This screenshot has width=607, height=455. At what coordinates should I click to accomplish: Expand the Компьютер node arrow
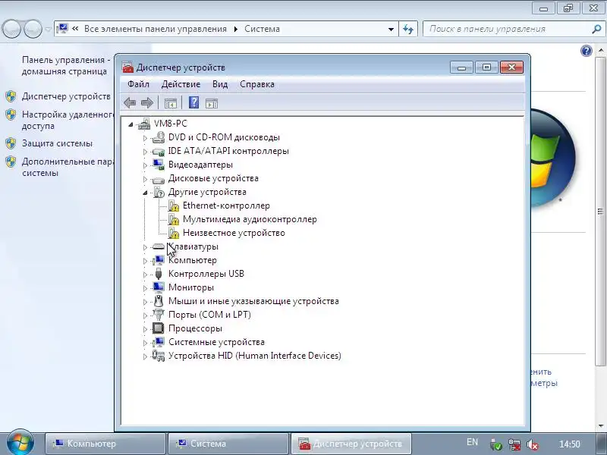(x=145, y=261)
